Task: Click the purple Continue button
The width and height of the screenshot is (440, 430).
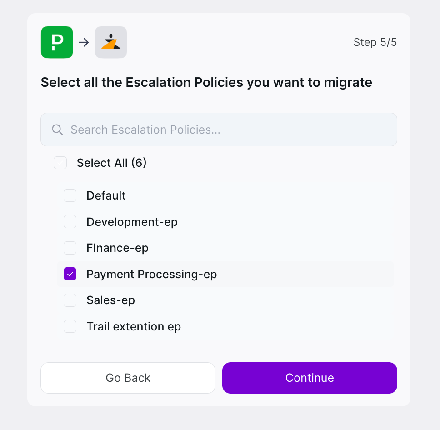Action: pyautogui.click(x=310, y=378)
